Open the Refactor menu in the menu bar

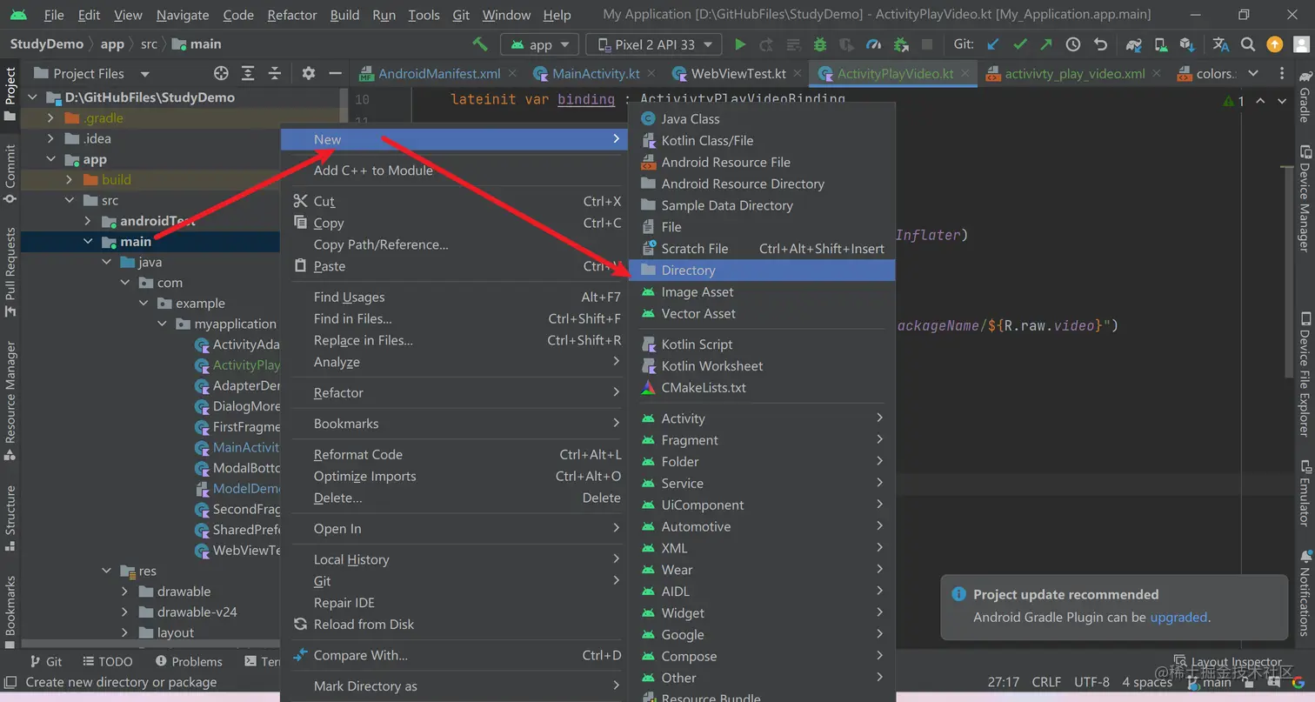pos(292,15)
